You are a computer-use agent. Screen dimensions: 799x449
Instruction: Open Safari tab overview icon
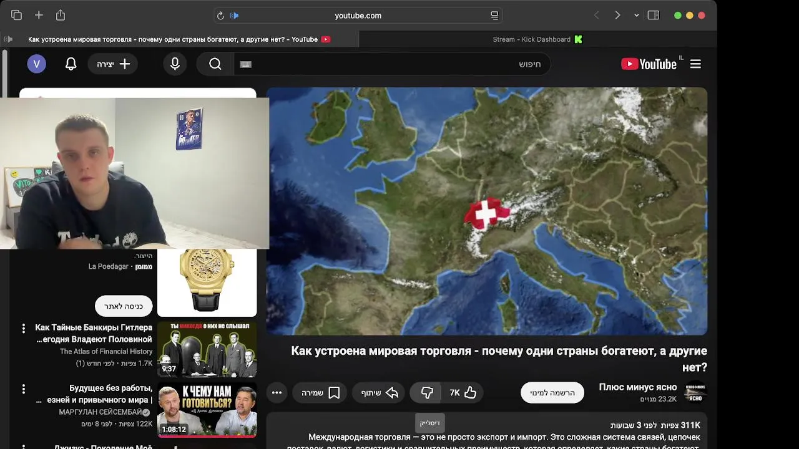pos(16,15)
